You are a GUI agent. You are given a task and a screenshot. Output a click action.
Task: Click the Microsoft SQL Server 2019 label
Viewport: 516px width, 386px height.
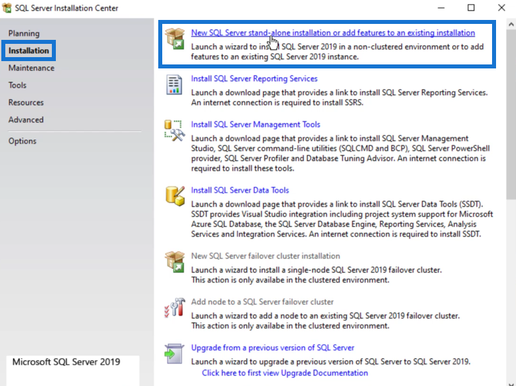click(x=66, y=361)
